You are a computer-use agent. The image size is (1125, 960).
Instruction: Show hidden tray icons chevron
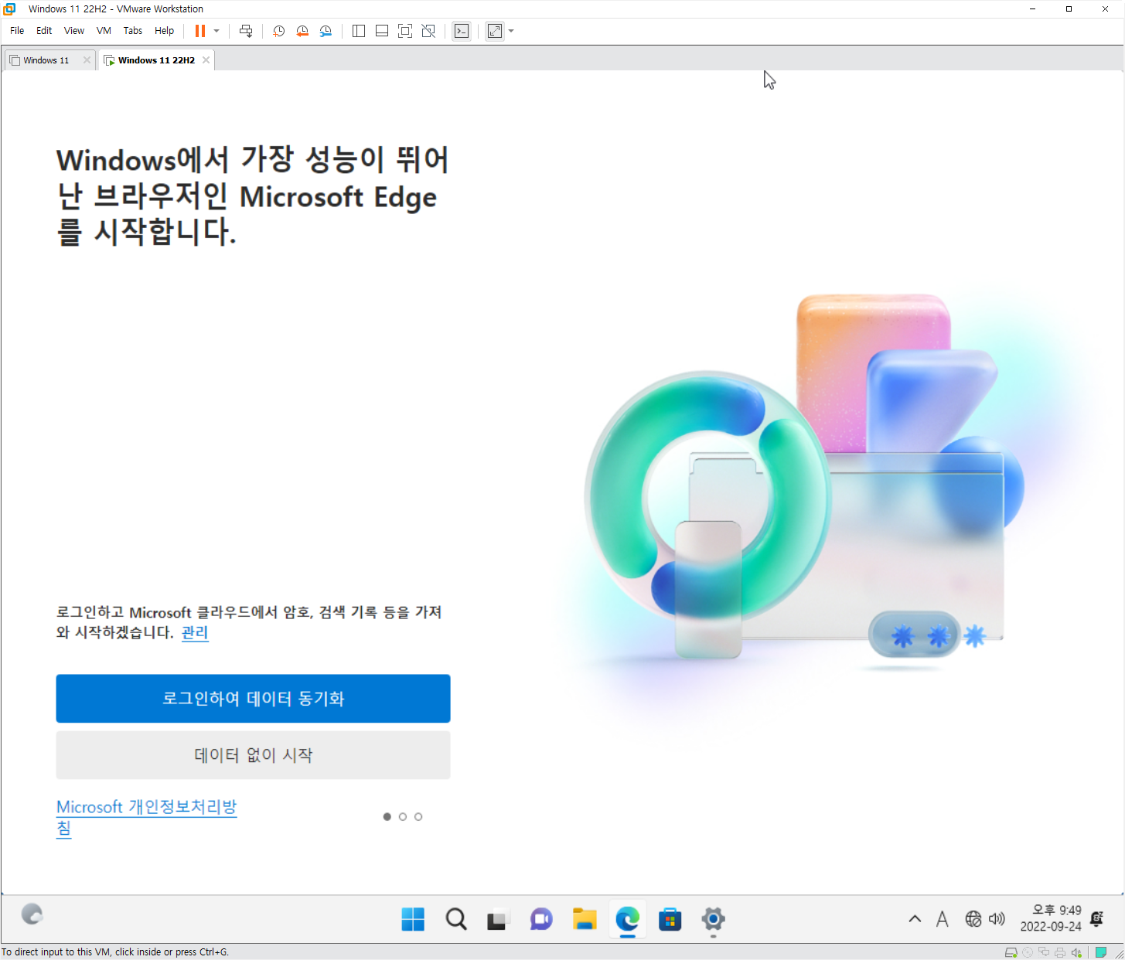[915, 919]
